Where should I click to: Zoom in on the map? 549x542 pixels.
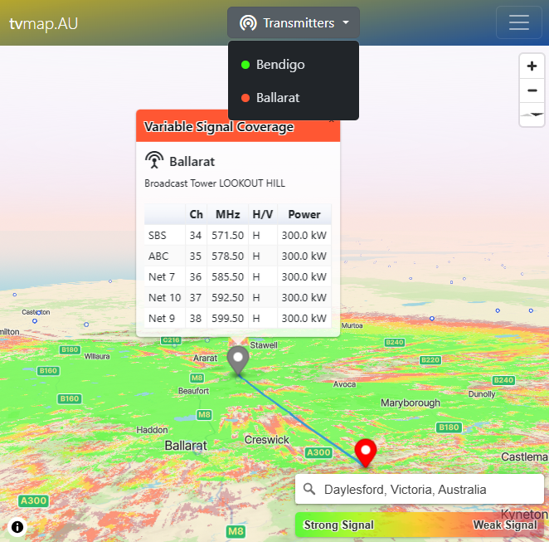(x=532, y=66)
